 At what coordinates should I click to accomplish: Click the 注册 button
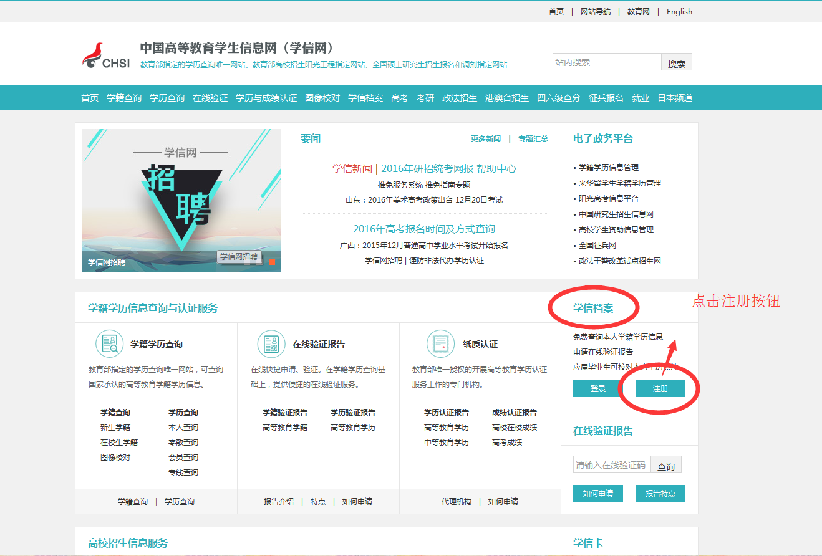660,388
